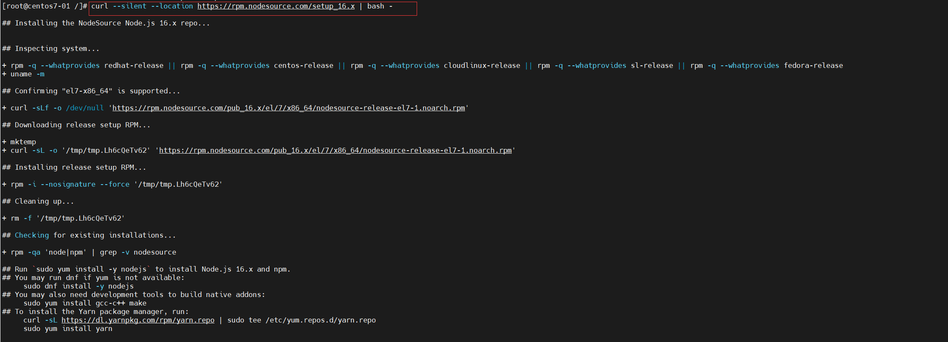This screenshot has width=948, height=342.
Task: Click the /etc/yum.repos.d/yarn.repo path
Action: (321, 320)
